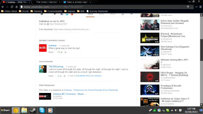Open Dubstep NET Exclusive - Blank video link
The image size is (203, 114).
pyautogui.click(x=70, y=94)
